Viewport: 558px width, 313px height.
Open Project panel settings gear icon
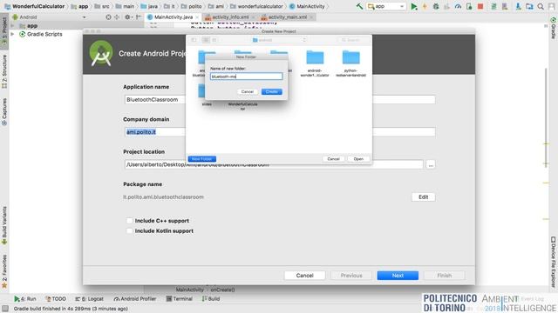[x=127, y=17]
